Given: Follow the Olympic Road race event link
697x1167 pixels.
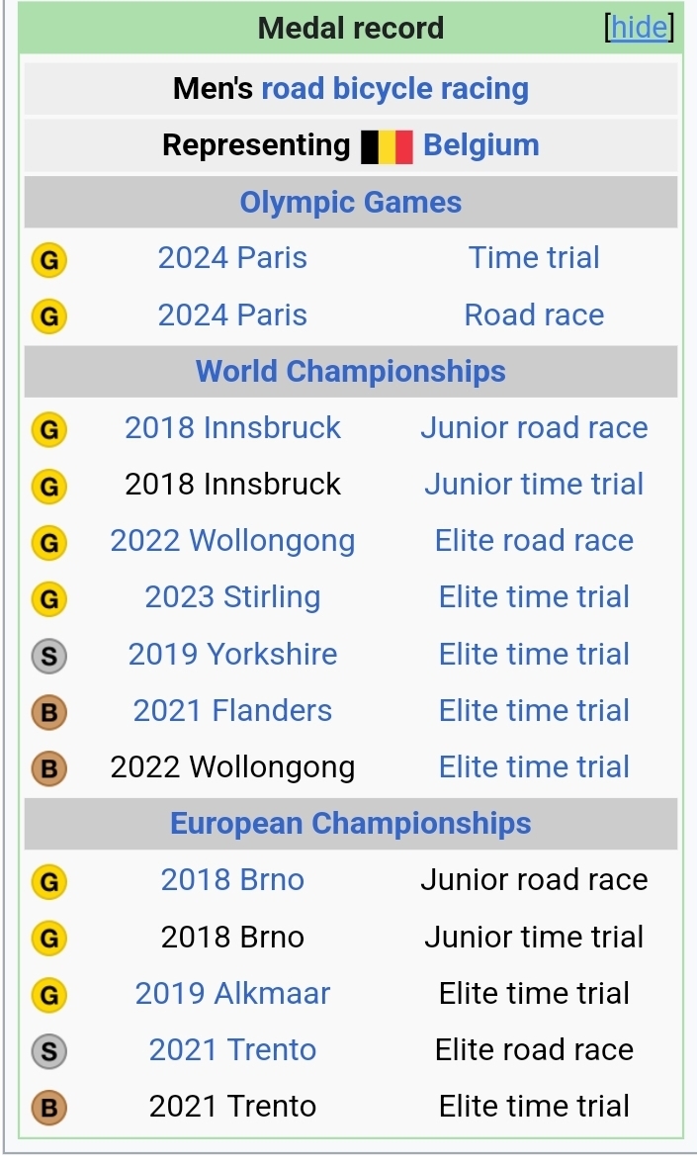Looking at the screenshot, I should click(x=534, y=315).
